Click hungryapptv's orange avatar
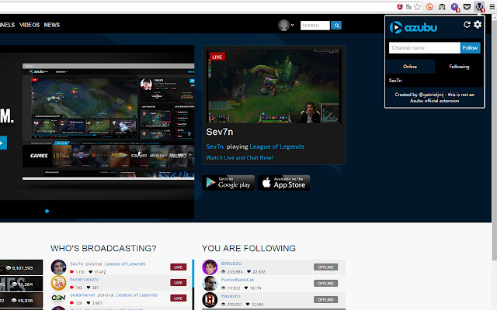Viewport: 497px width, 310px height. pos(58,283)
